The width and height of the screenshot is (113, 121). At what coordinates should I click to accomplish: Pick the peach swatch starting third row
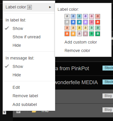pyautogui.click(x=67, y=28)
